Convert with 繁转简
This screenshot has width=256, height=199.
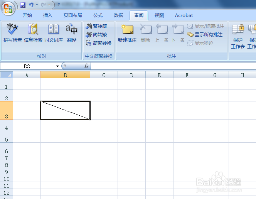[96, 26]
